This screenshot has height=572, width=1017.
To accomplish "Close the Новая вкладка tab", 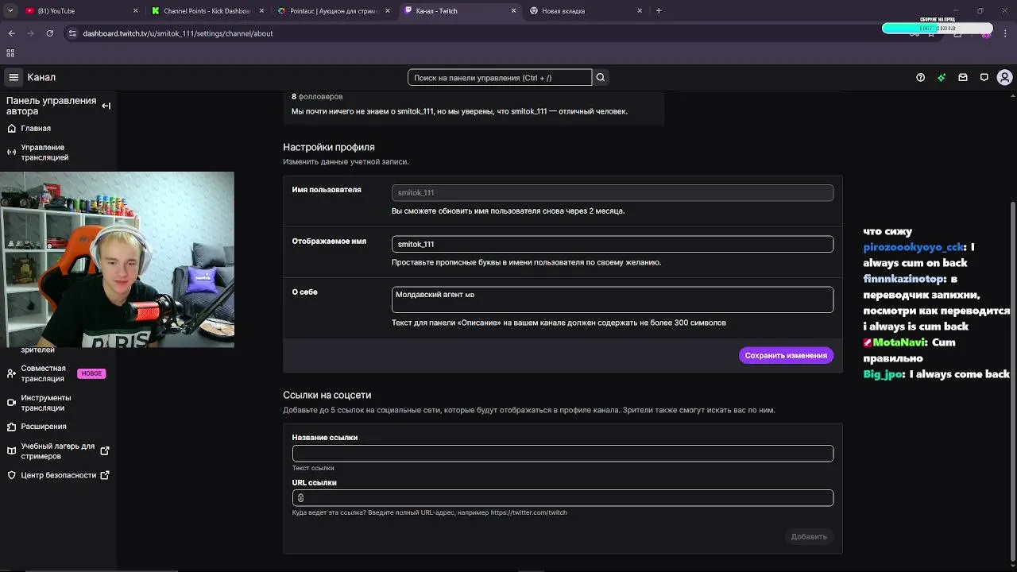I will [x=640, y=11].
